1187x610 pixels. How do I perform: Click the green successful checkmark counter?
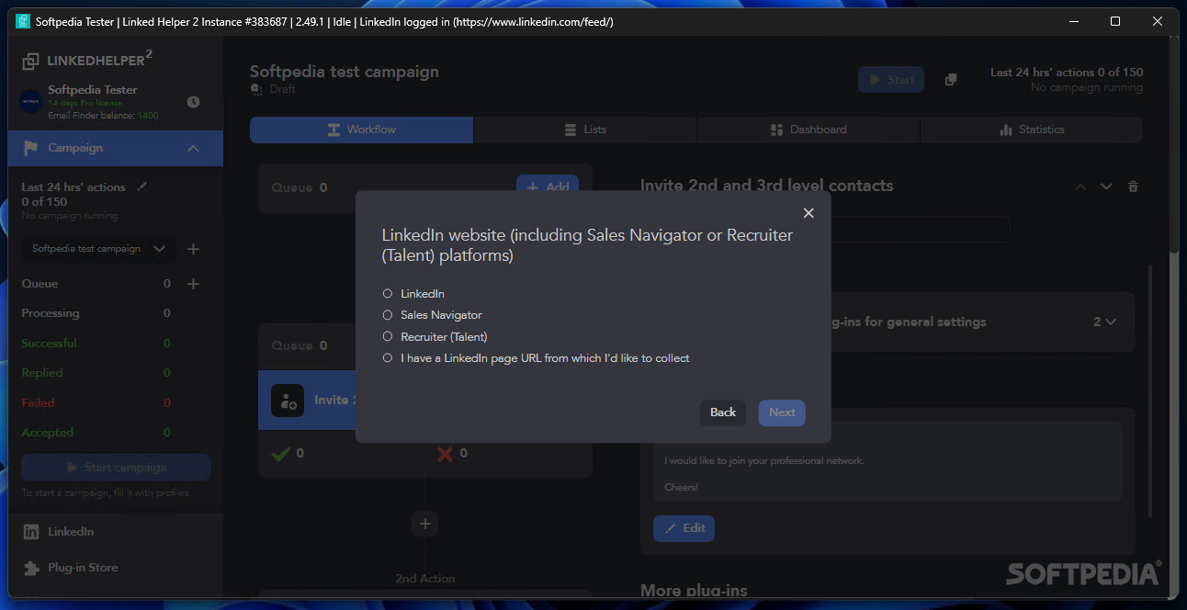pos(288,454)
